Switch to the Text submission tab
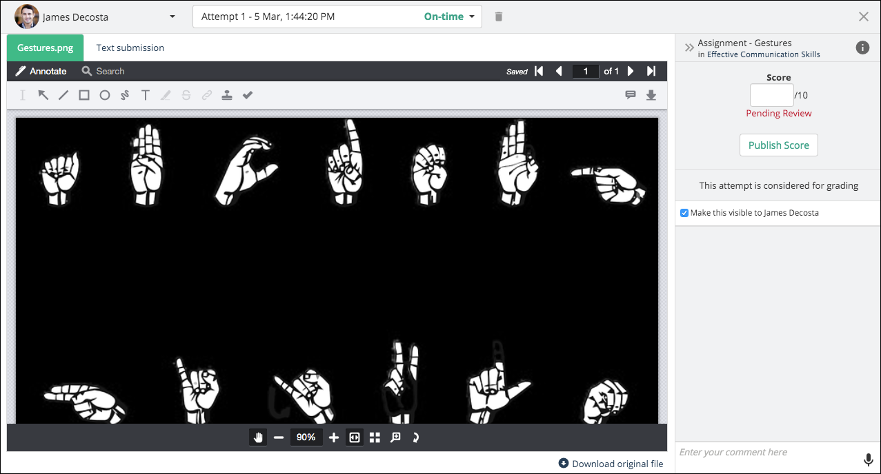This screenshot has width=881, height=474. point(130,48)
